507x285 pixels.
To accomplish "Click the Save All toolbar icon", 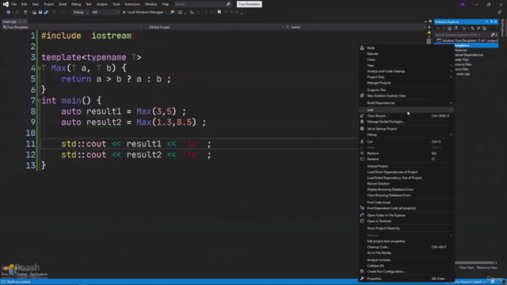I will pyautogui.click(x=46, y=13).
